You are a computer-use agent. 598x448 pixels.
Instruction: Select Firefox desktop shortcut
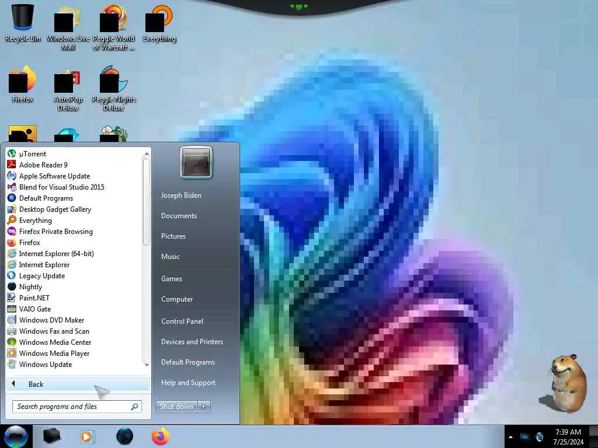23,85
